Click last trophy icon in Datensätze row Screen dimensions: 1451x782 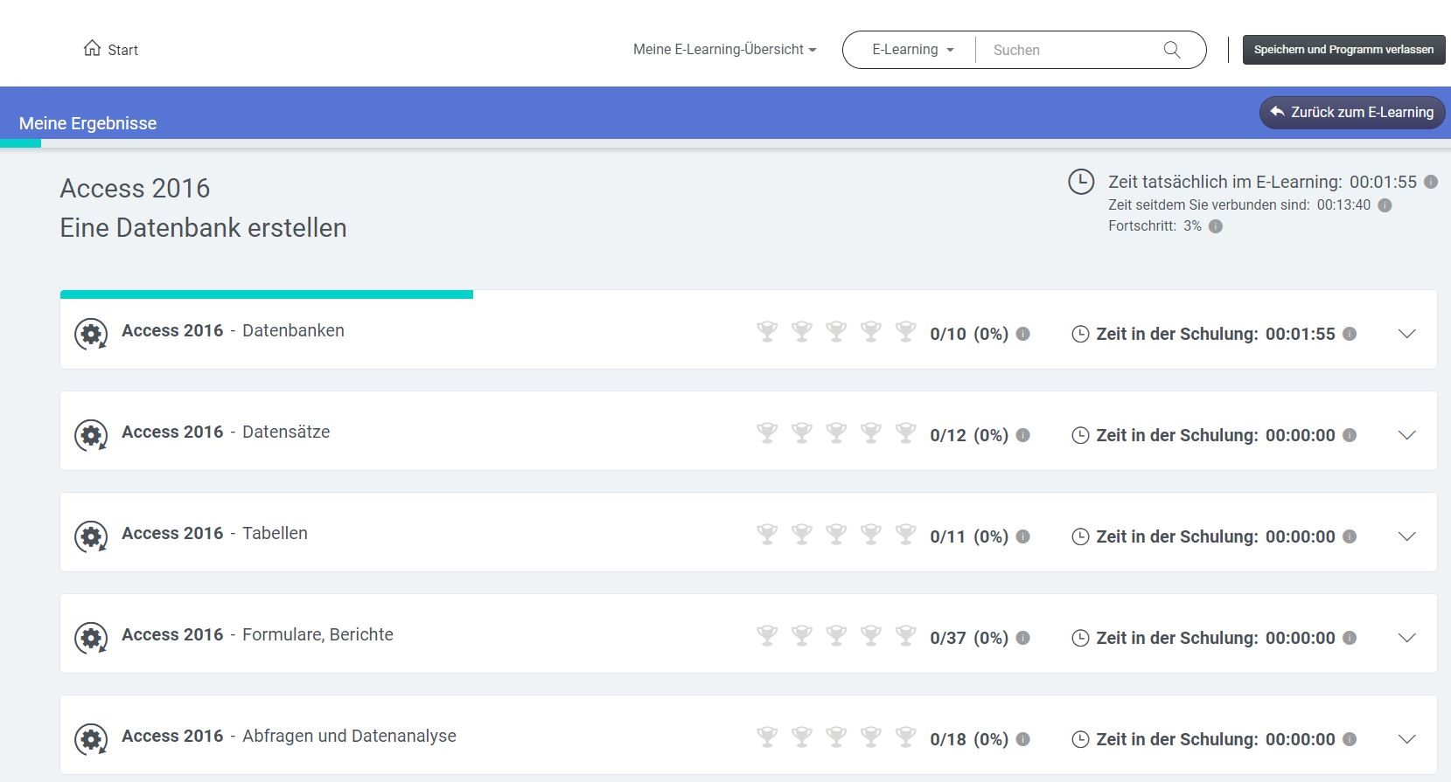pyautogui.click(x=905, y=433)
